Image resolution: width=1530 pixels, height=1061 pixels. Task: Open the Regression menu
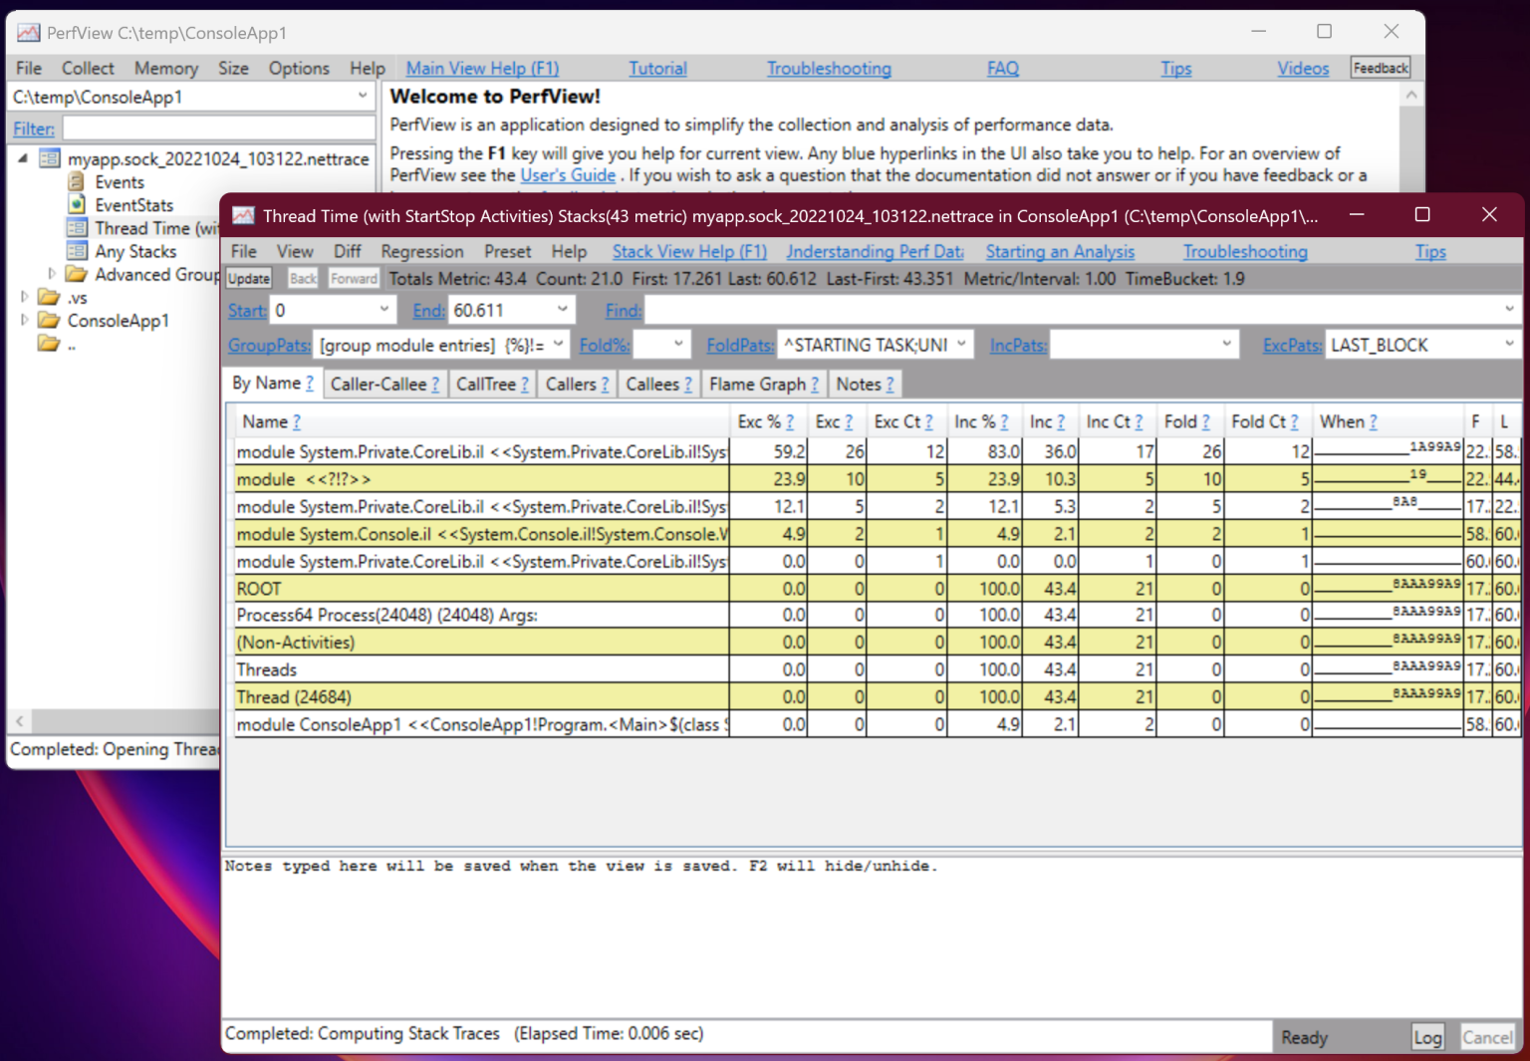tap(421, 252)
